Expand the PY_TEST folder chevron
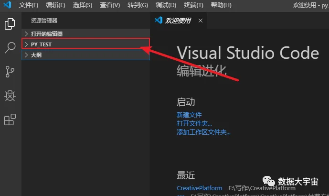 [26, 44]
